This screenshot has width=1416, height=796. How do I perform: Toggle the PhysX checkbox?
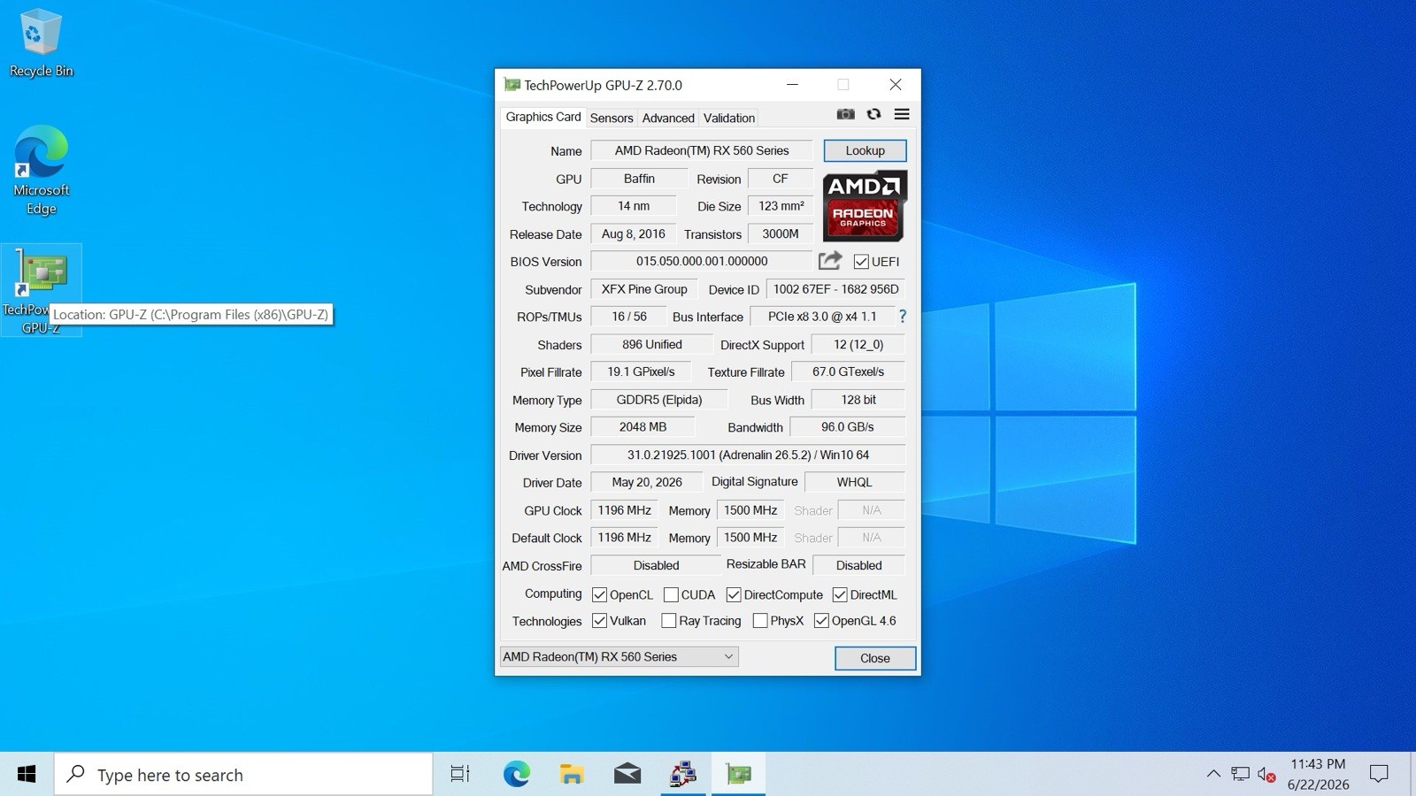760,621
